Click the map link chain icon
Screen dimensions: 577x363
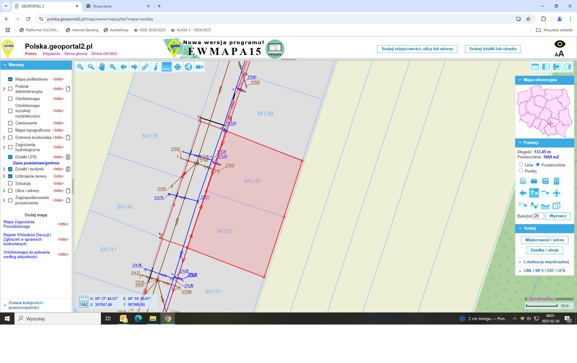tap(145, 67)
